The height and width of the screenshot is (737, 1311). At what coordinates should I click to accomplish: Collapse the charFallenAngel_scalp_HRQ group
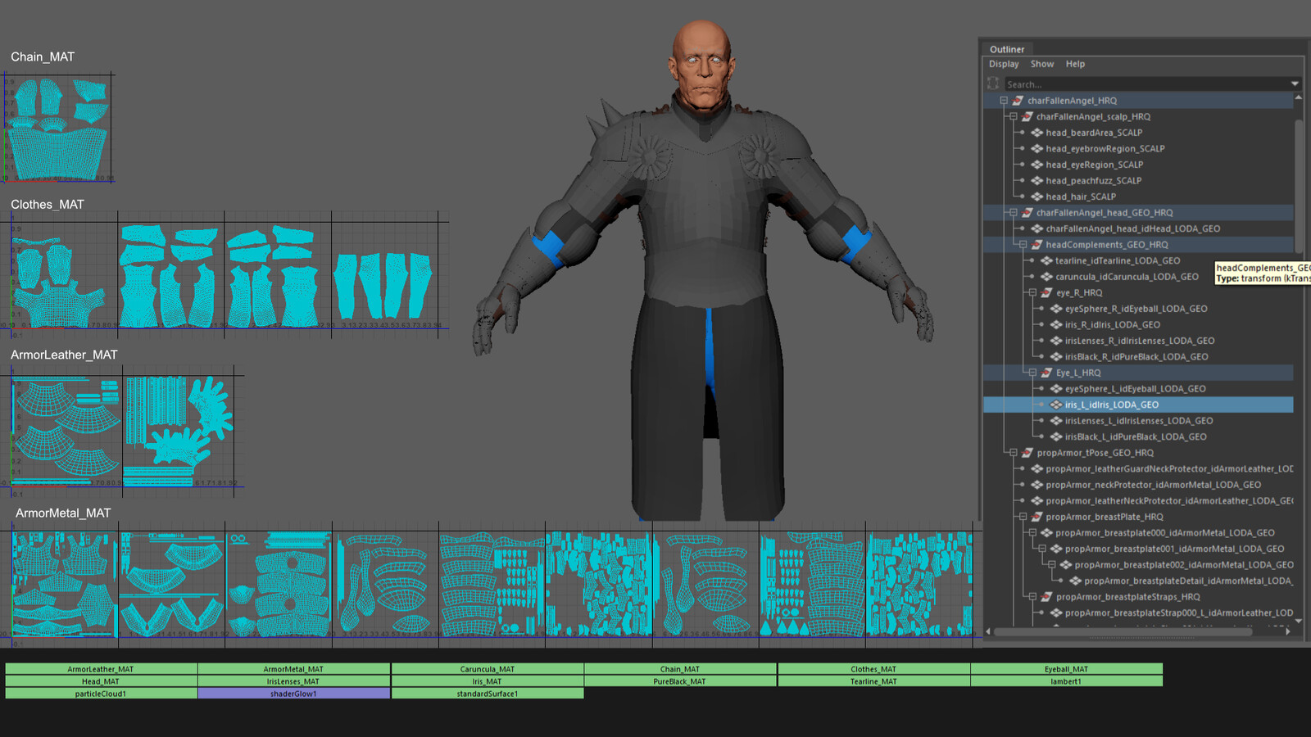1014,117
